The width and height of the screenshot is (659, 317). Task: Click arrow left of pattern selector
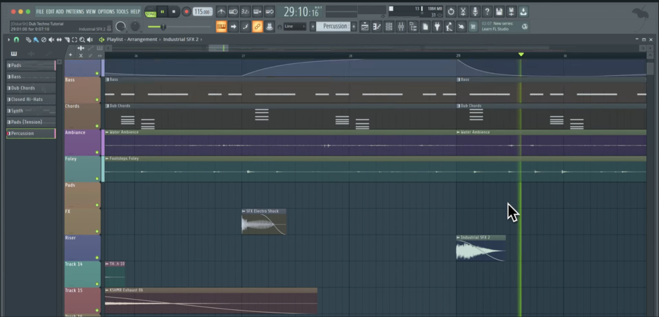(312, 26)
